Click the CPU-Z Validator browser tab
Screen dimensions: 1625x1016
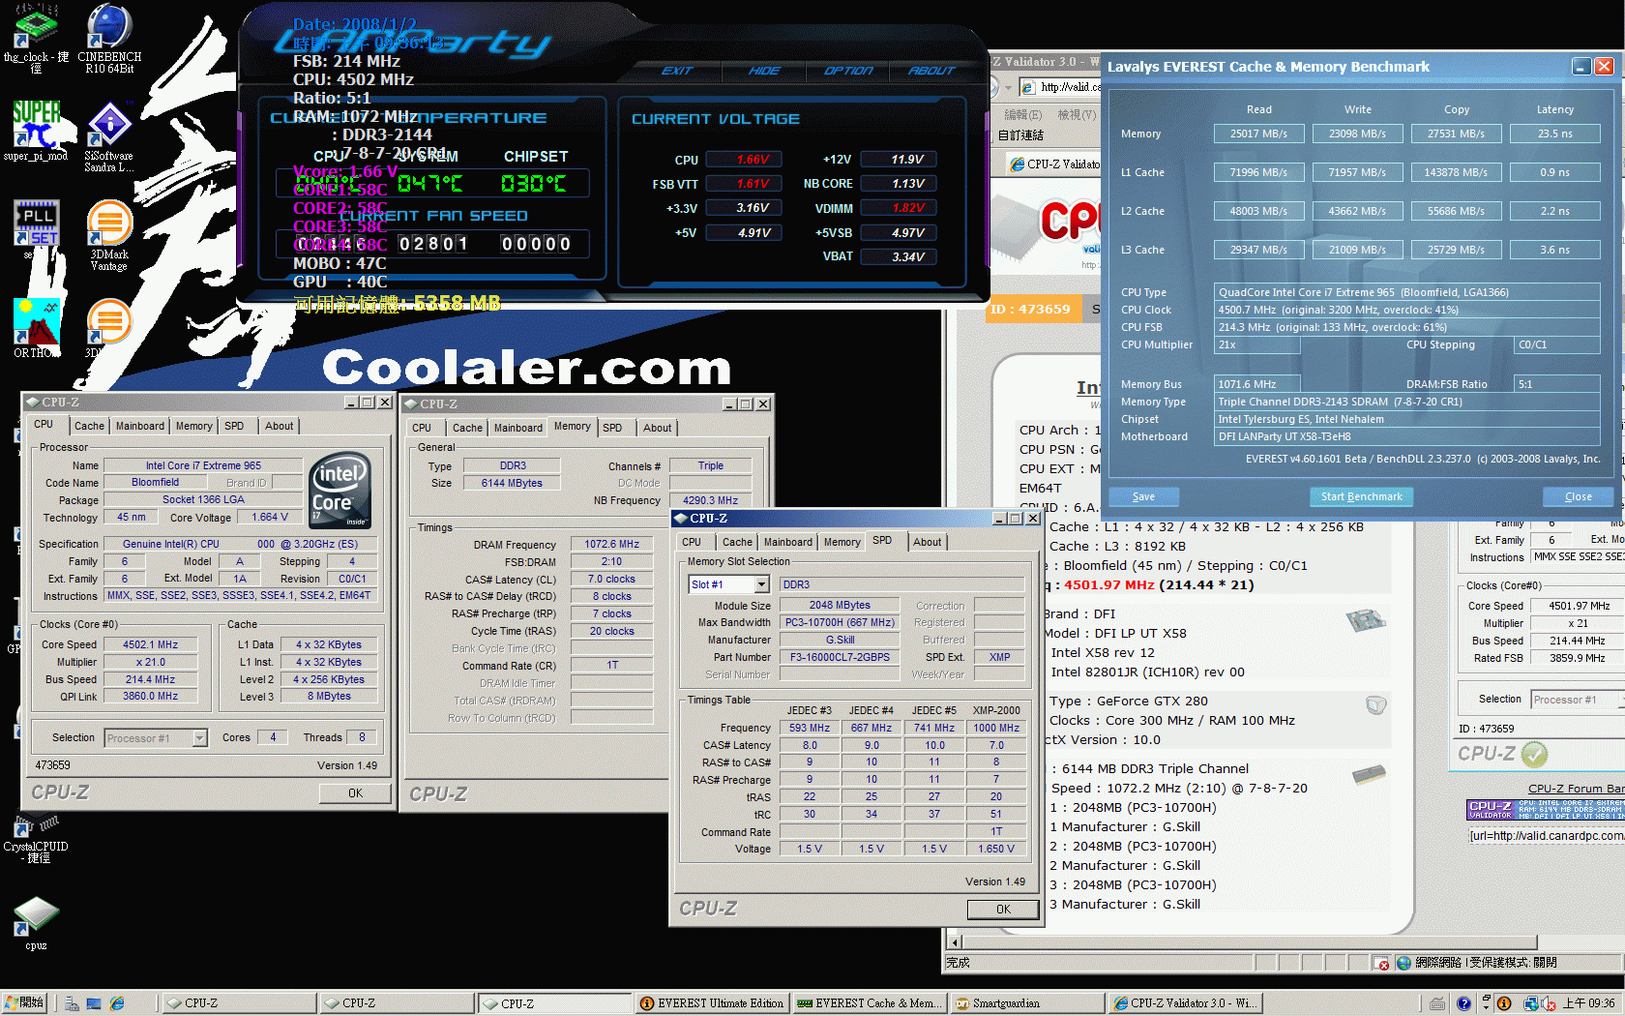(1054, 164)
